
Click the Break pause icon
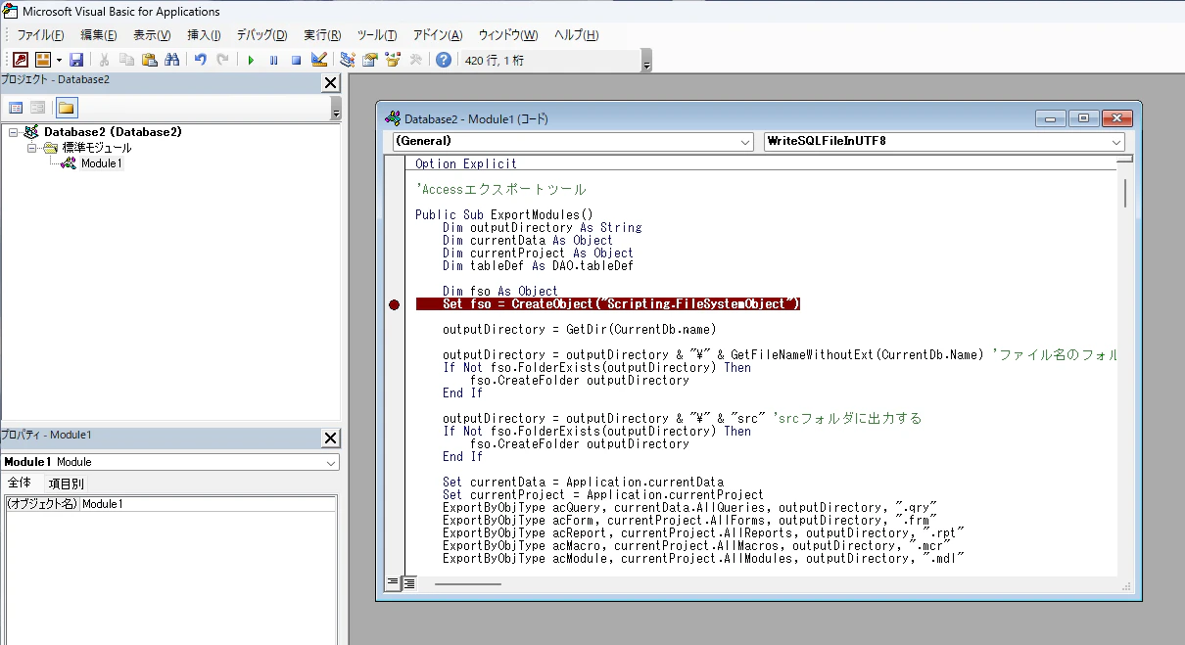pyautogui.click(x=273, y=60)
